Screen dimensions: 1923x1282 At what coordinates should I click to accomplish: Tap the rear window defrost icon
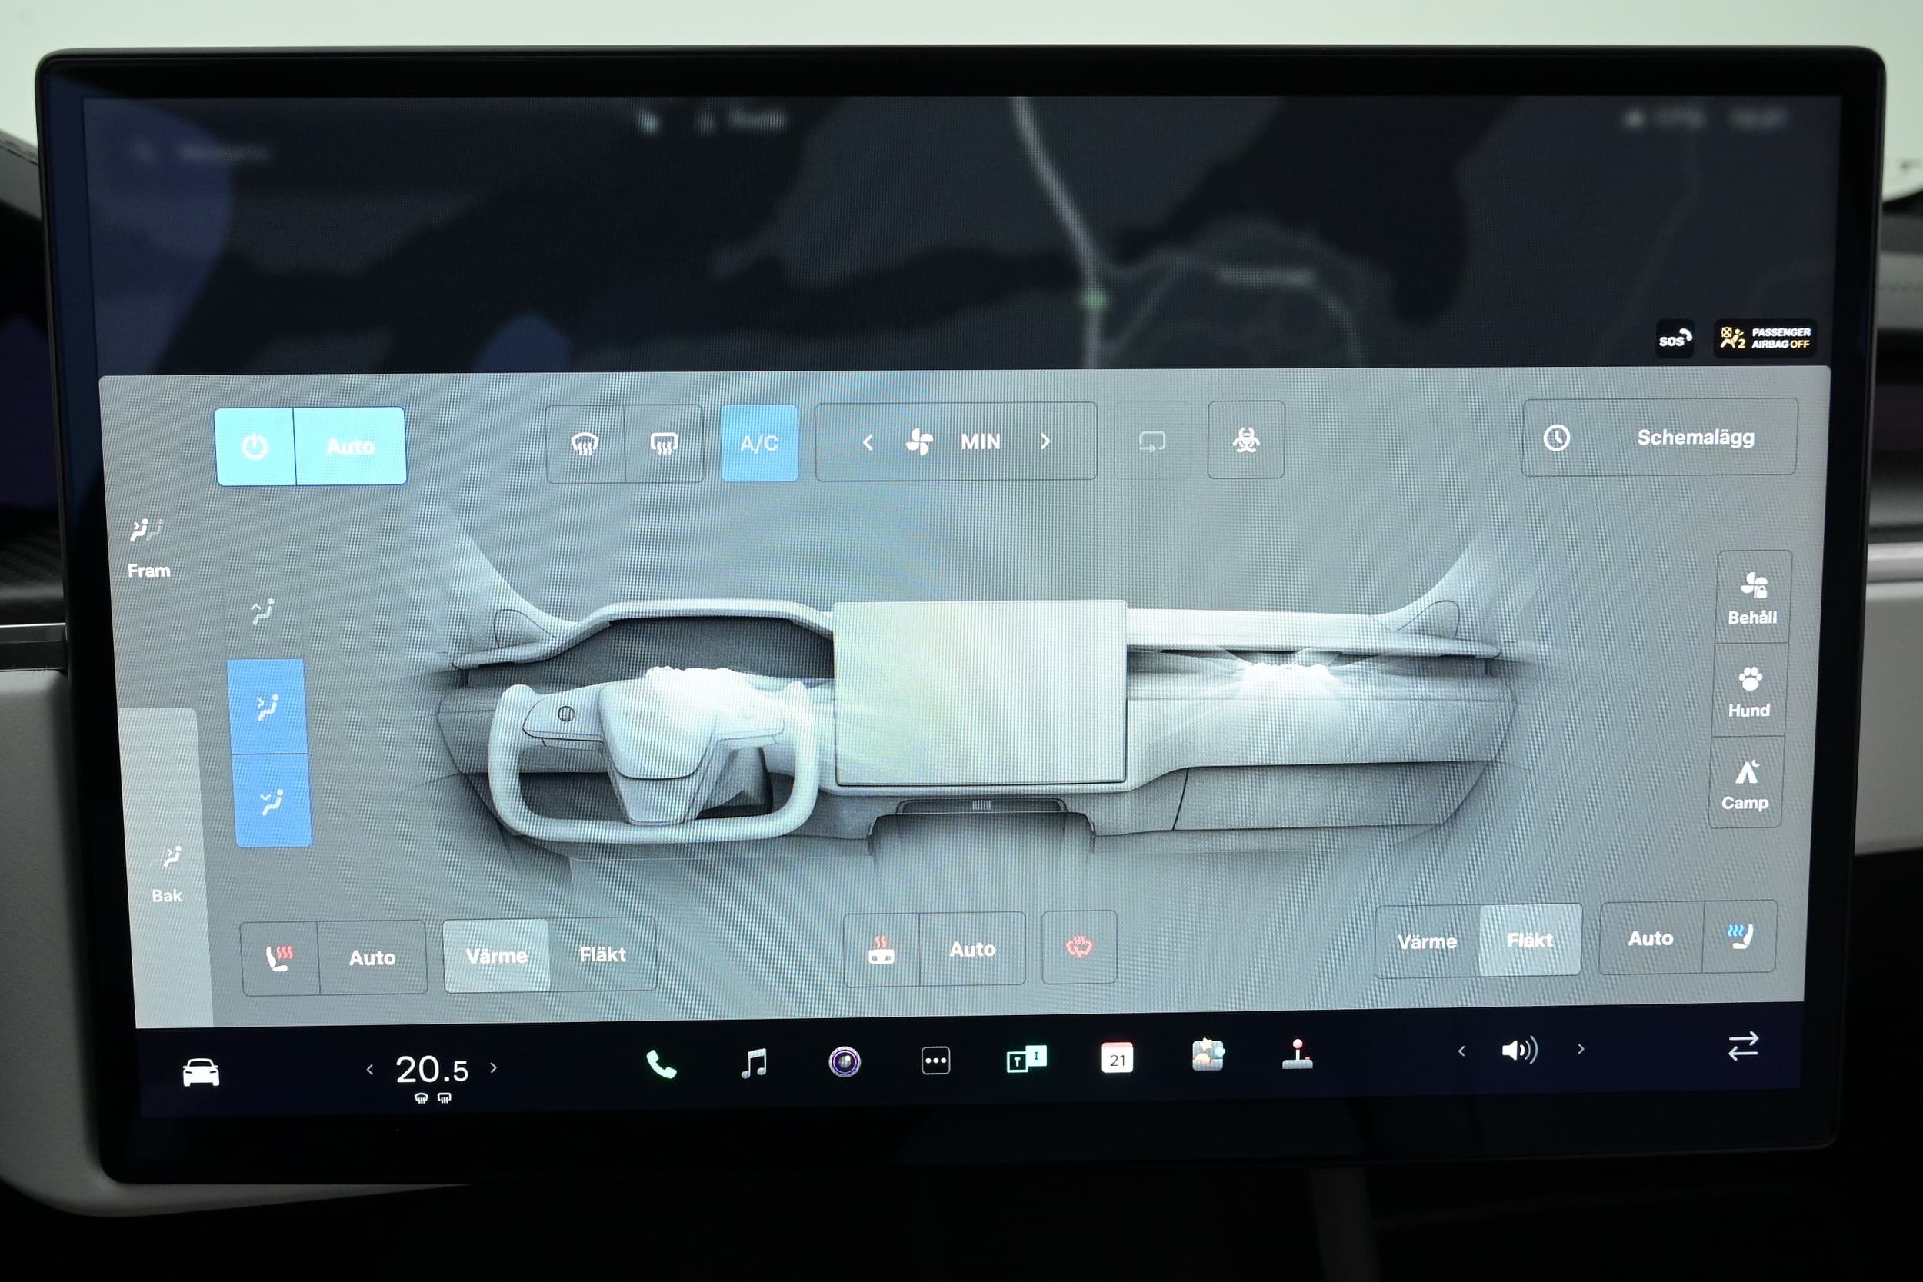point(663,444)
